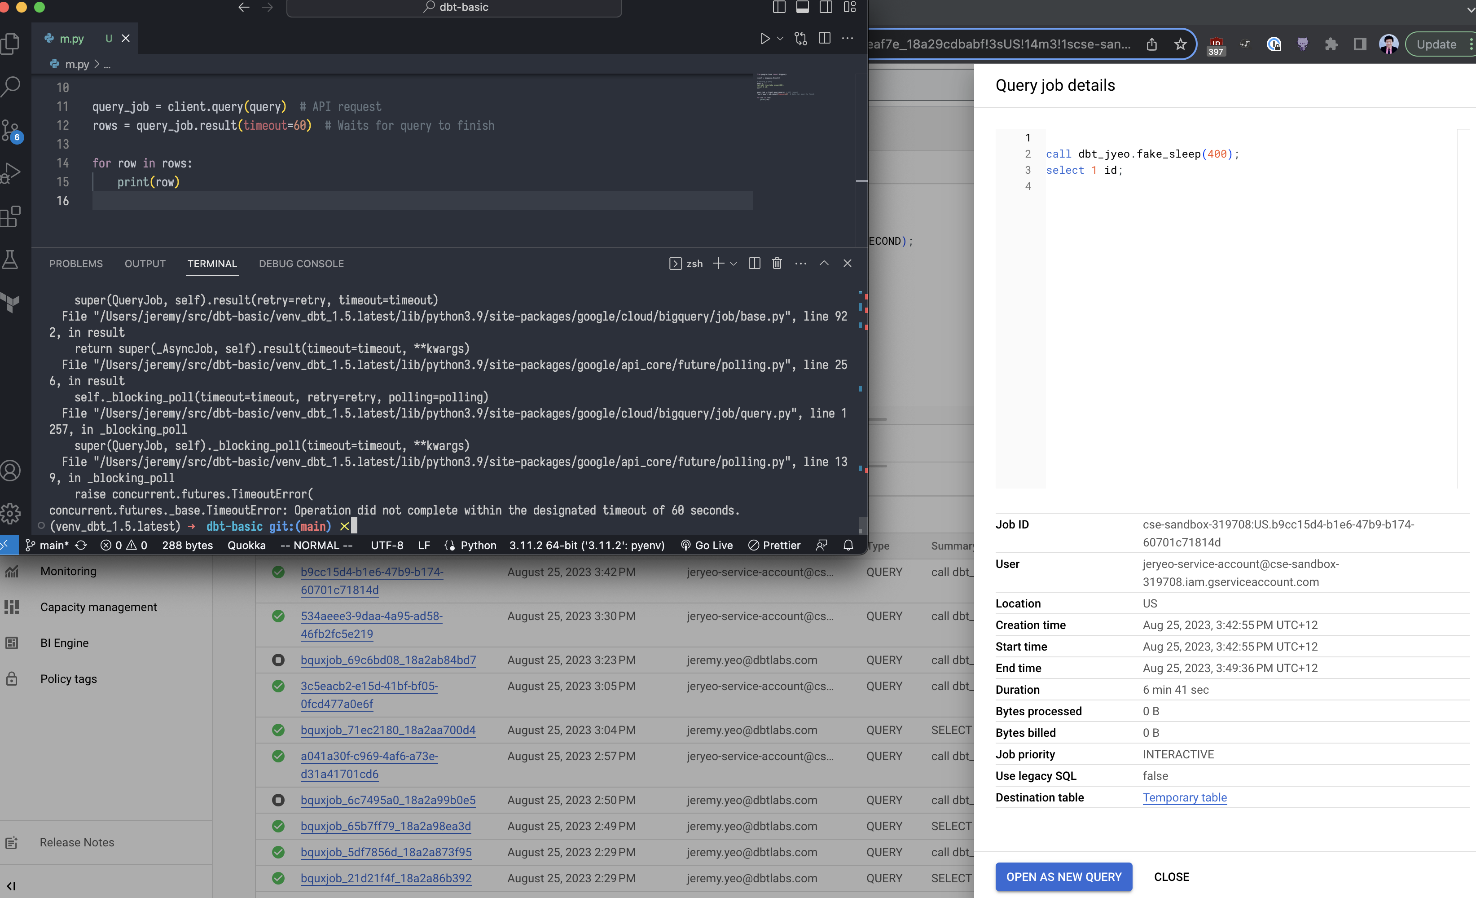
Task: Open the run button dropdown chevron
Action: (x=779, y=38)
